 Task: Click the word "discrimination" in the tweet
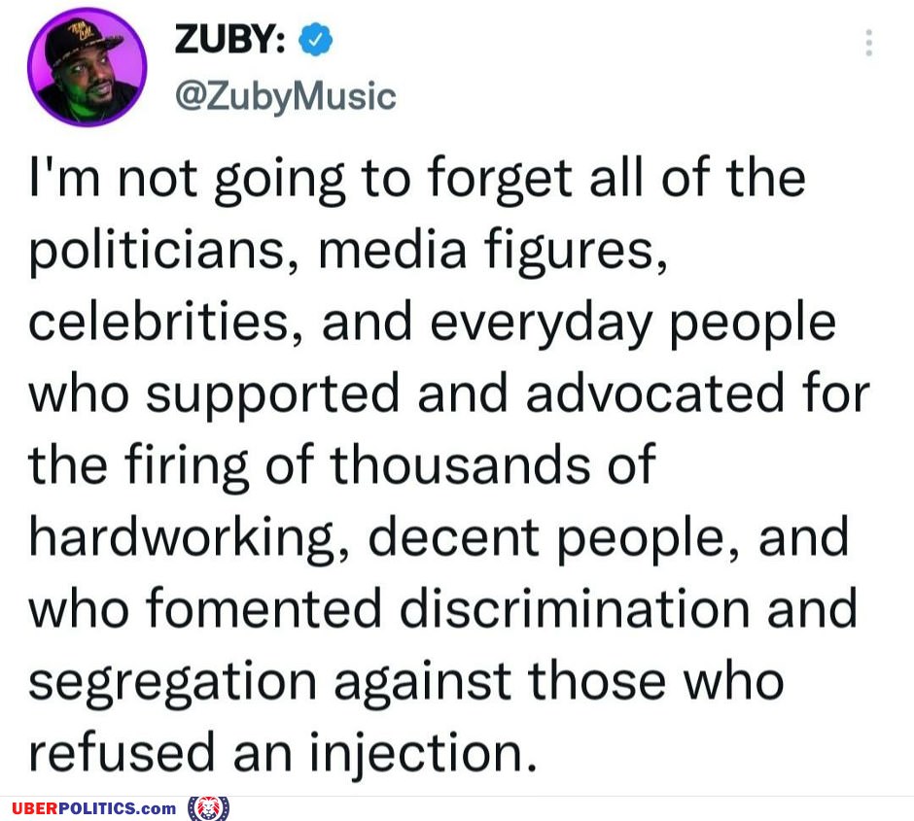pyautogui.click(x=575, y=608)
